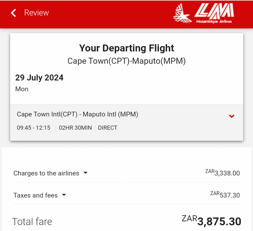Click the LAM Mozambique Airlines logo
The image size is (253, 231).
(x=204, y=13)
